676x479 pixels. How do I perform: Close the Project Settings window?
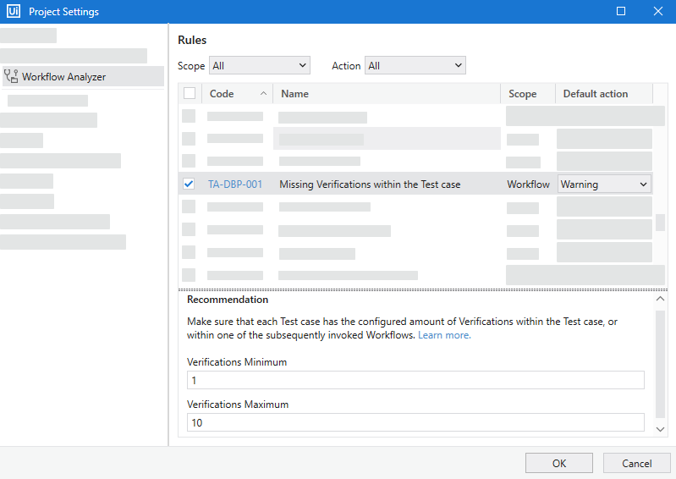click(657, 12)
